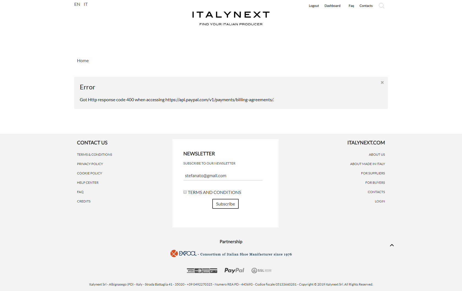This screenshot has height=291, width=462.
Task: Switch language to EN
Action: (x=77, y=4)
